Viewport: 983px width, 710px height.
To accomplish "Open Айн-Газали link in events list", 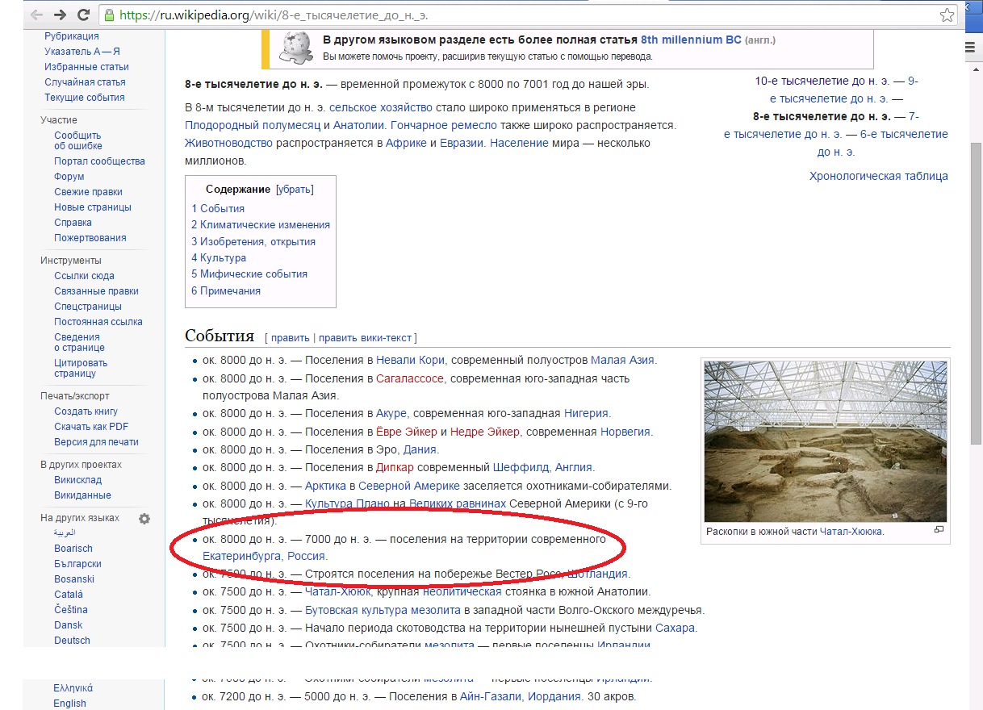I will (491, 697).
